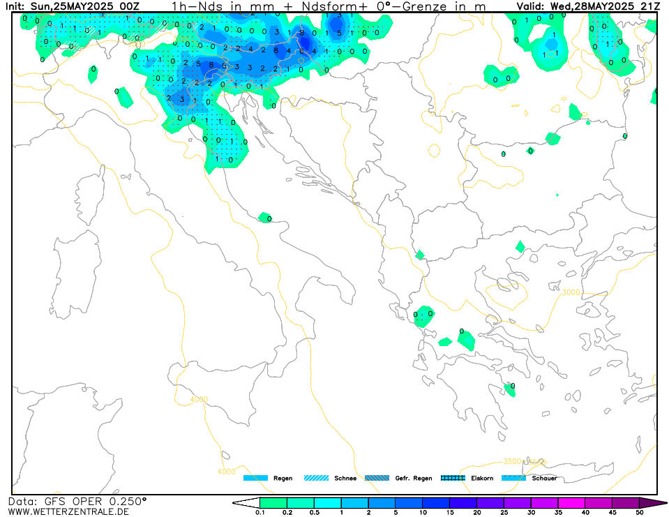Click the '3000' contour label in the Aegean
The image size is (669, 517).
pos(571,292)
